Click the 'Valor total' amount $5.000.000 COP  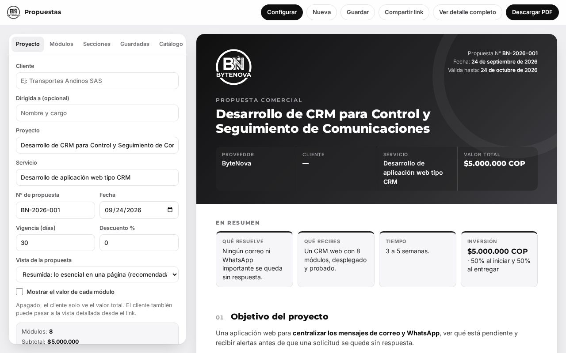[x=494, y=164]
